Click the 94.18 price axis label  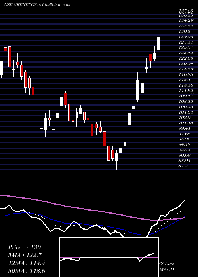tap(185, 144)
